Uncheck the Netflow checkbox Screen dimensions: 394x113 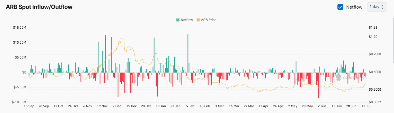tap(340, 7)
